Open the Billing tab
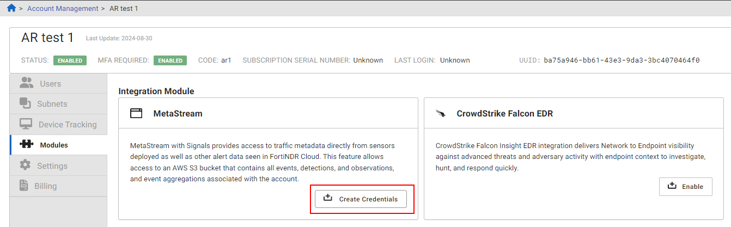 pos(46,186)
